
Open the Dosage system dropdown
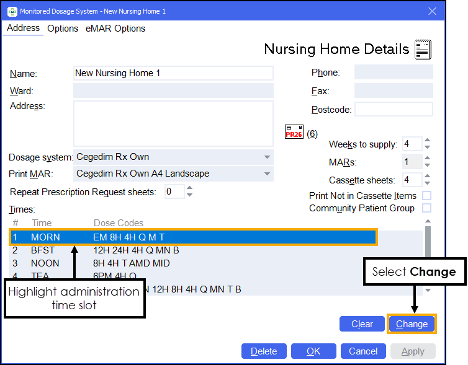coord(267,157)
